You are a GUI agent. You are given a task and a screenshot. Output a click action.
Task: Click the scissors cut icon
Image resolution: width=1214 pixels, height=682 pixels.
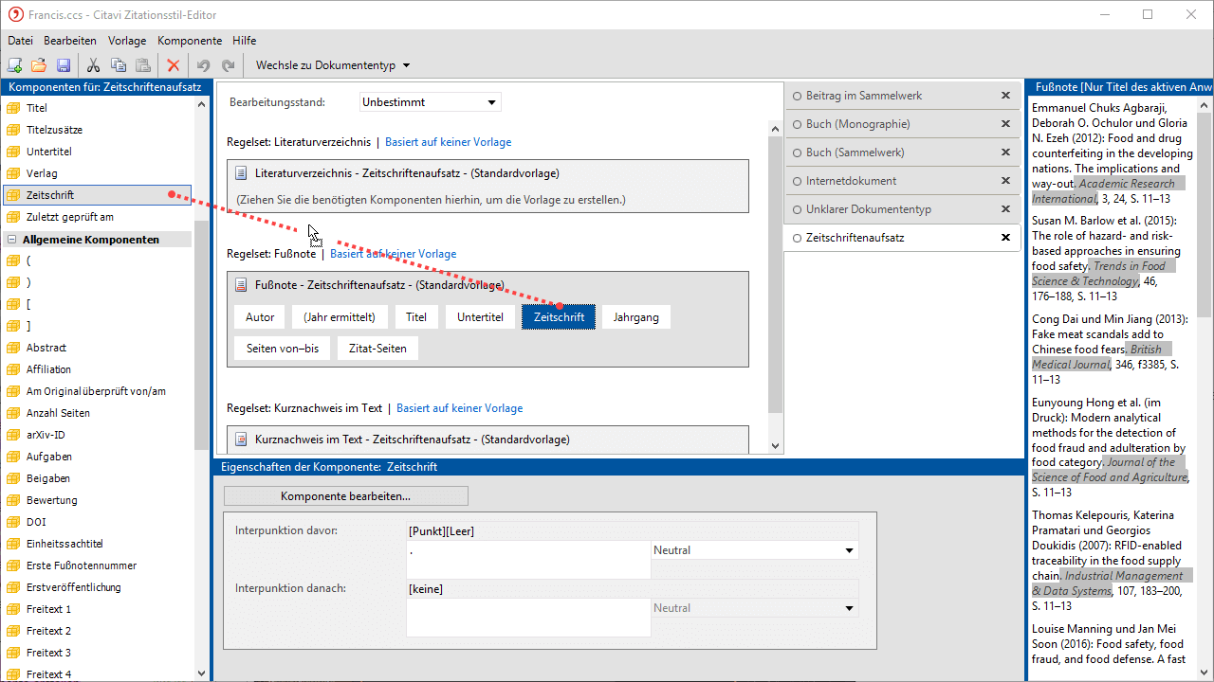93,65
